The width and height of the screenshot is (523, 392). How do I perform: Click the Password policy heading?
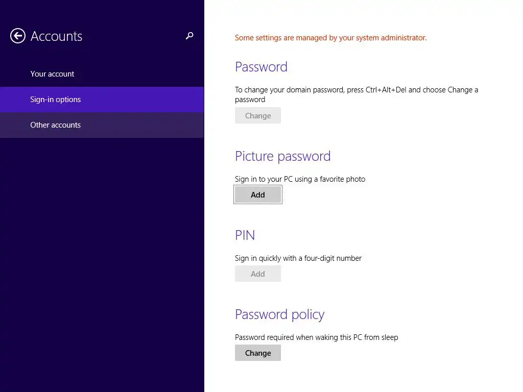click(279, 314)
